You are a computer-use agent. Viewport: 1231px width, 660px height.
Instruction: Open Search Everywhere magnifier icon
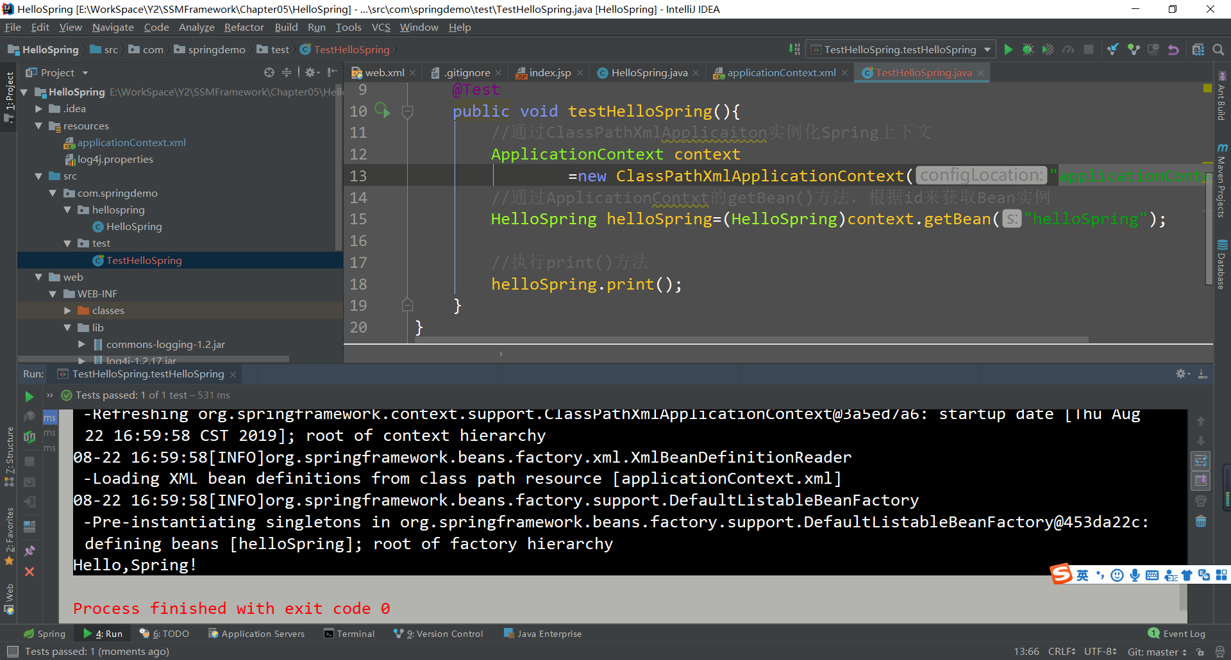tap(1218, 49)
